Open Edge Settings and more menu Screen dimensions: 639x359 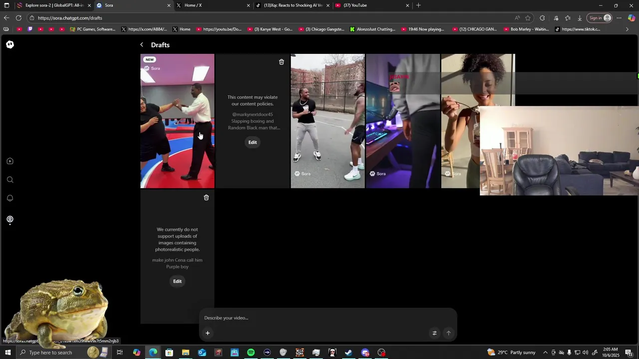(619, 18)
